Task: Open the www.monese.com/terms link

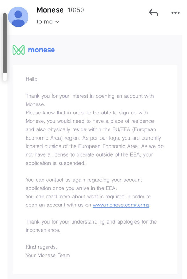Action: 121,205
